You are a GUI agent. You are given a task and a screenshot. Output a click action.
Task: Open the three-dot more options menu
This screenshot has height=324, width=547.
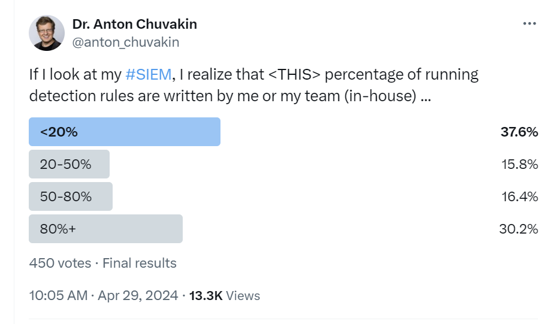click(529, 23)
